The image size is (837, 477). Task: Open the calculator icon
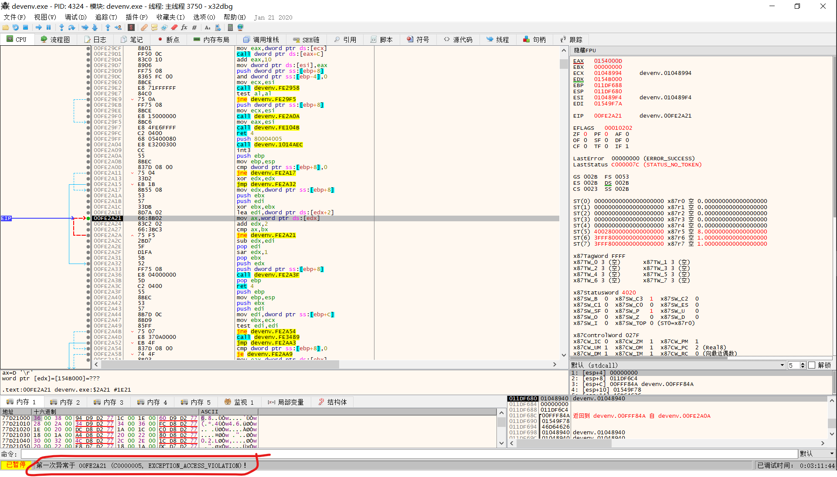pos(230,27)
